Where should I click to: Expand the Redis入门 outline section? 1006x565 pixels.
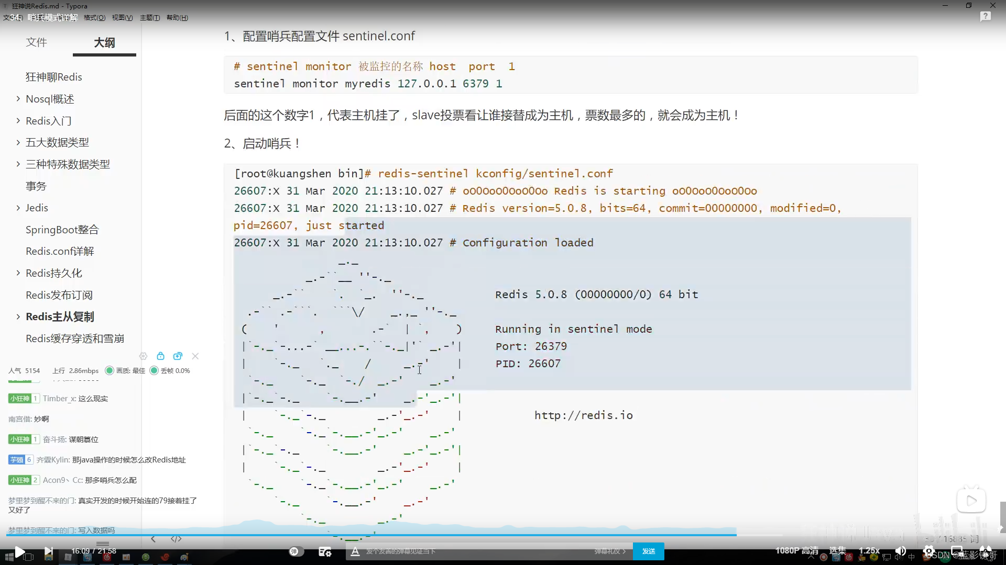pyautogui.click(x=18, y=121)
